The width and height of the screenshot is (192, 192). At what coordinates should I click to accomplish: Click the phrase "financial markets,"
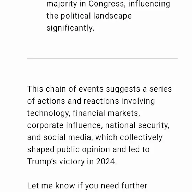click(106, 113)
